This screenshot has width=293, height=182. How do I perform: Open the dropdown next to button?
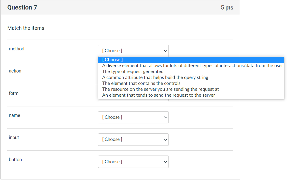click(x=133, y=161)
